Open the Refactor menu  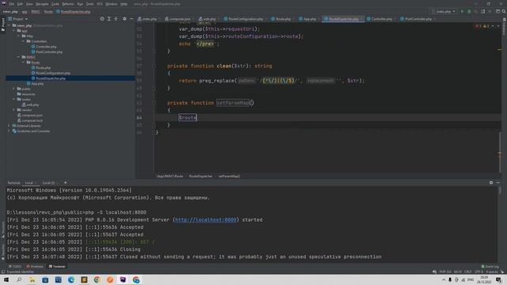[x=68, y=4]
